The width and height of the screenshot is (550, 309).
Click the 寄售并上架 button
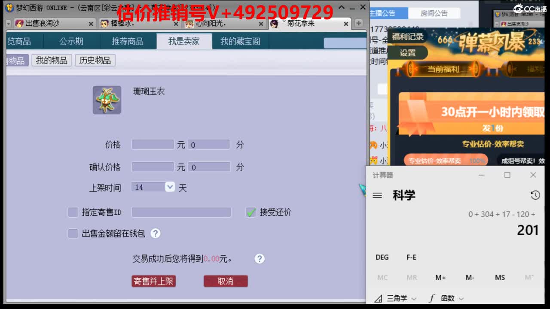[153, 281]
